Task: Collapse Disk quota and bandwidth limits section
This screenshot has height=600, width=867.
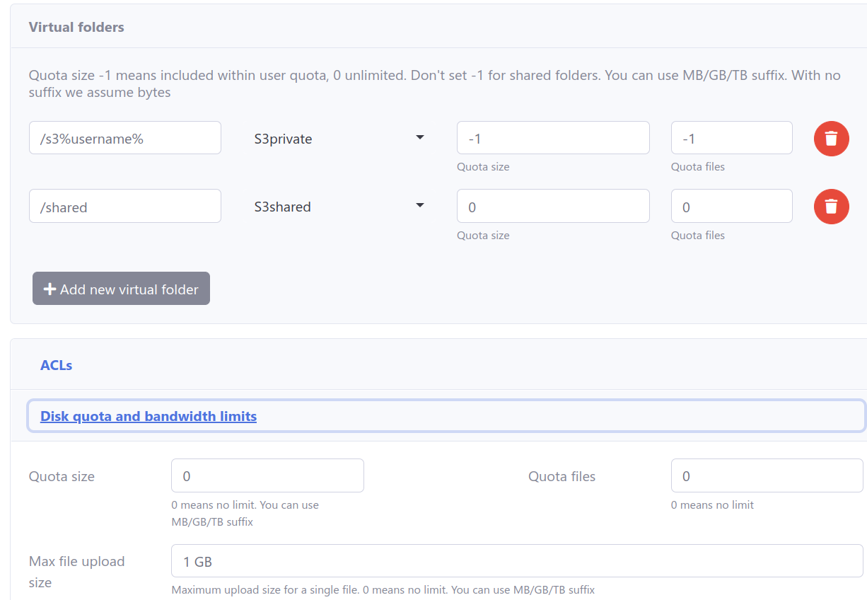Action: (x=149, y=416)
